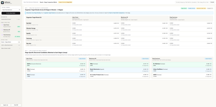Image resolution: width=216 pixels, height=107 pixels.
Task: Select the Beats Electronics candidate card
Action: [x=119, y=70]
